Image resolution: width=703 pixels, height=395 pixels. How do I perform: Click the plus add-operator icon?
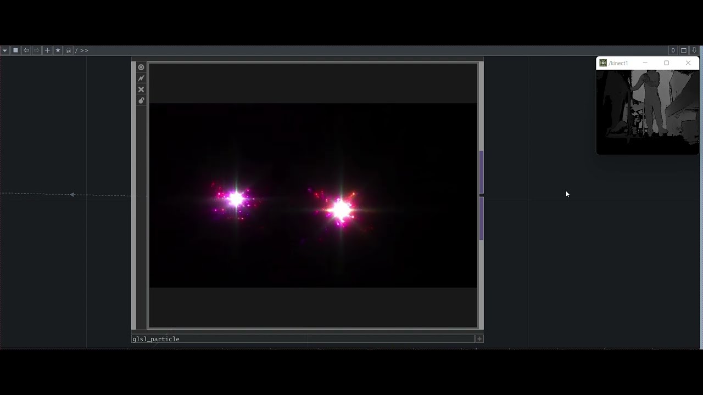(47, 50)
